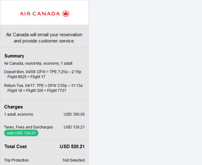The image size is (202, 165).
Task: Click the green 'only USD 130.21' badge
Action: click(21, 133)
